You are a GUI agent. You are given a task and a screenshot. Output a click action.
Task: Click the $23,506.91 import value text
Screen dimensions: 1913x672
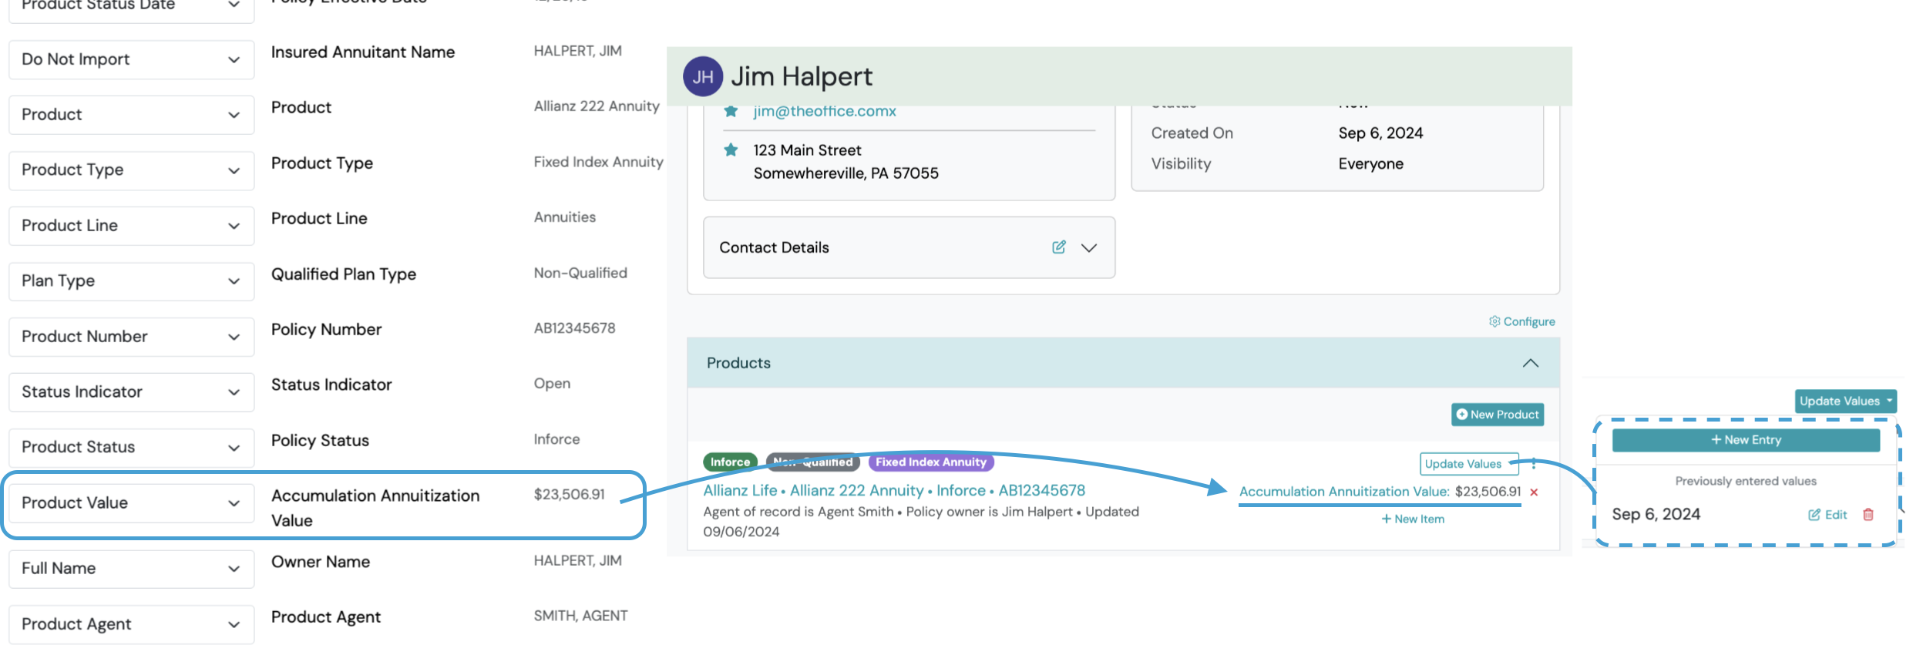tap(569, 494)
